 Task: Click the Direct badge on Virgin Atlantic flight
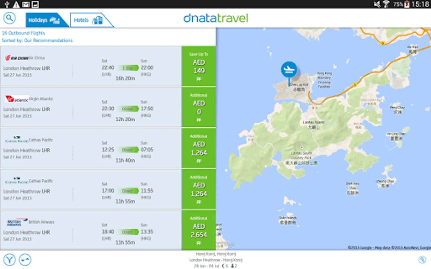point(128,109)
